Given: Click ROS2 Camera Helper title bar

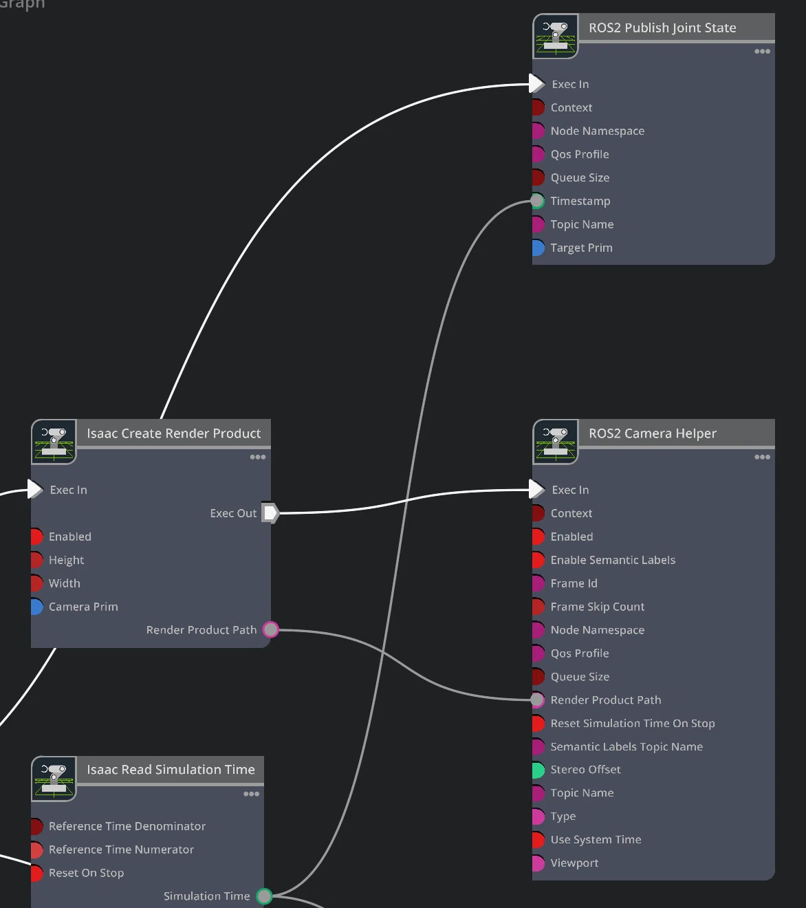Looking at the screenshot, I should pyautogui.click(x=676, y=433).
